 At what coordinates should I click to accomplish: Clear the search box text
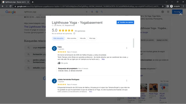pos(87,12)
